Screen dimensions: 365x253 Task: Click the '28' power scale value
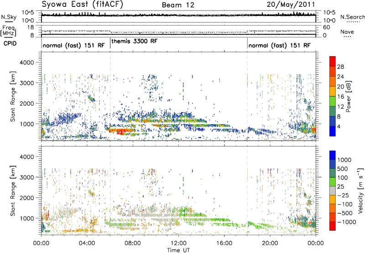tap(340, 67)
